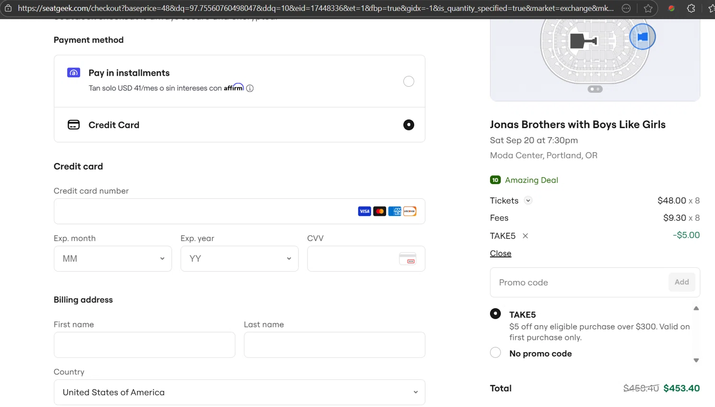Viewport: 715px width, 407px height.
Task: Click the credit card icon next to Credit Card
Action: click(x=74, y=125)
